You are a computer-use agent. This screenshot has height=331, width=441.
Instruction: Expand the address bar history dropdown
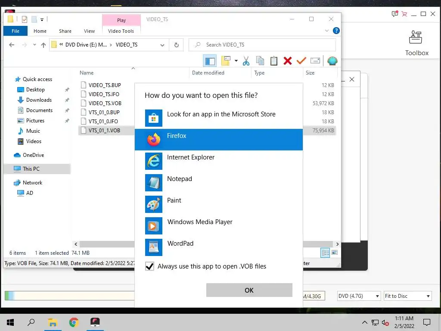point(162,45)
